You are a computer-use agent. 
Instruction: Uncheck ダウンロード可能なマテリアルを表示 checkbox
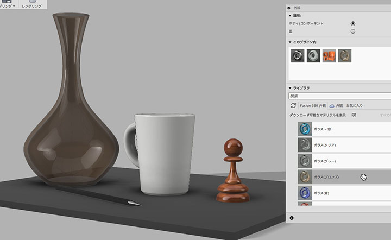click(x=354, y=115)
